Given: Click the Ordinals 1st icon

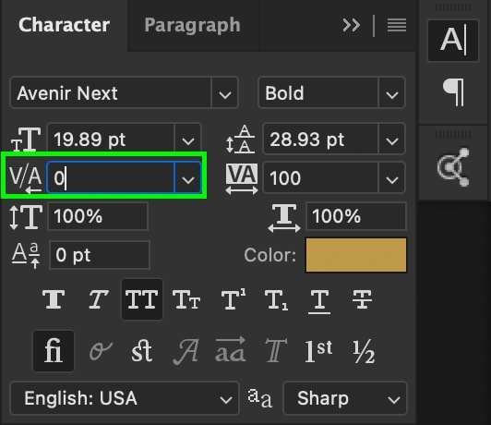Looking at the screenshot, I should pos(318,351).
